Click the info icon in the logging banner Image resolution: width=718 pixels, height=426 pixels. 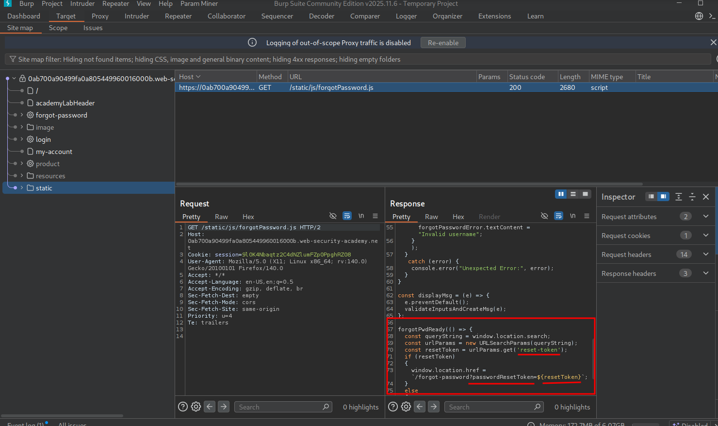tap(252, 42)
